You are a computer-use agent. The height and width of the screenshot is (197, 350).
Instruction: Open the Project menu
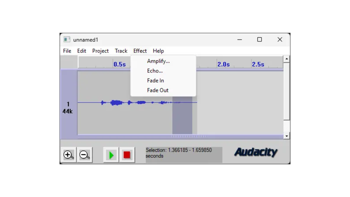tap(100, 51)
